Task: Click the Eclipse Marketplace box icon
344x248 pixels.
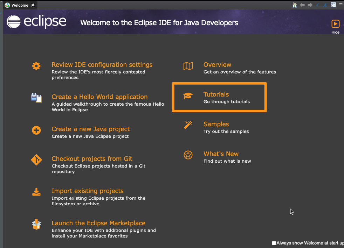Action: point(36,224)
